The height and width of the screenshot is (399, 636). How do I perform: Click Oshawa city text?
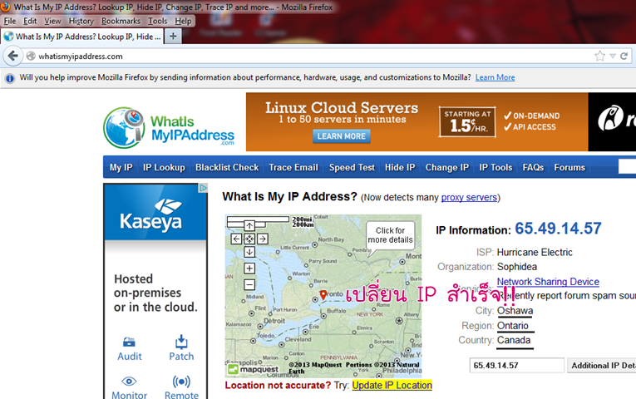(515, 311)
